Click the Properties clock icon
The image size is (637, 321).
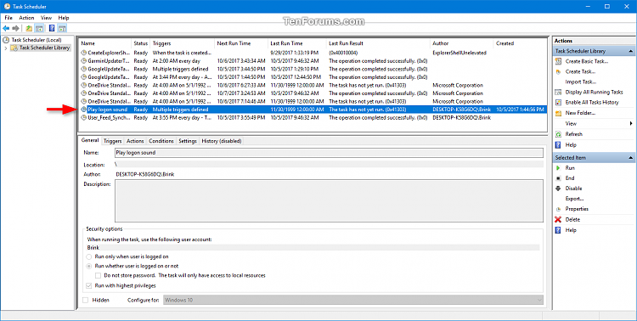pyautogui.click(x=558, y=209)
